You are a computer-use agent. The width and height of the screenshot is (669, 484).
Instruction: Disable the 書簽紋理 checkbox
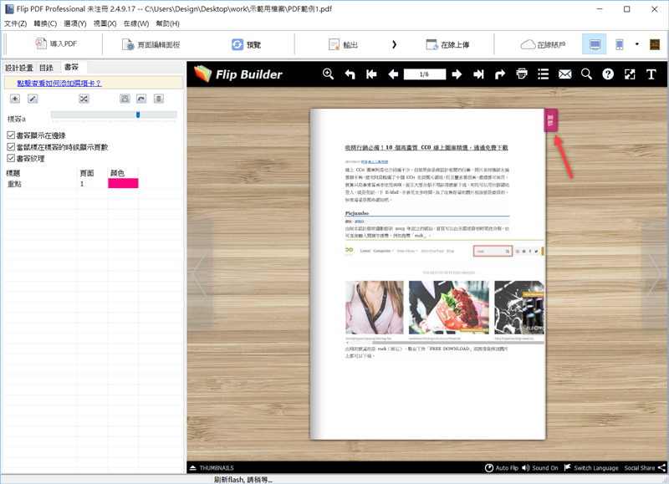[11, 158]
